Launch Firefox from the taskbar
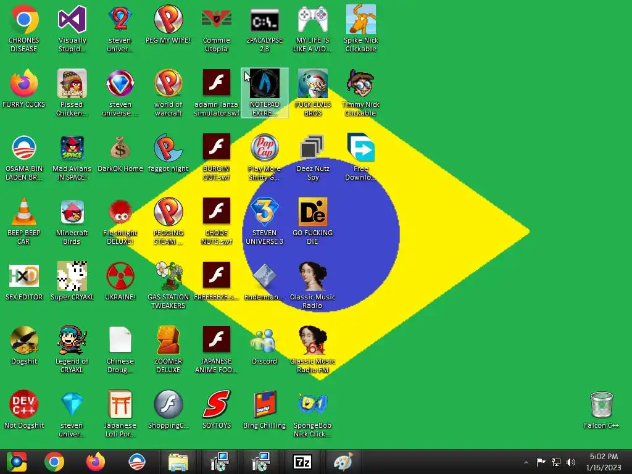The width and height of the screenshot is (632, 474). (x=96, y=462)
